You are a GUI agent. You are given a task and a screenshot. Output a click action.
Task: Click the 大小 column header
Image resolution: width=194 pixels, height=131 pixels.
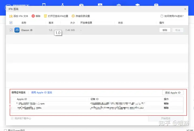point(72,23)
